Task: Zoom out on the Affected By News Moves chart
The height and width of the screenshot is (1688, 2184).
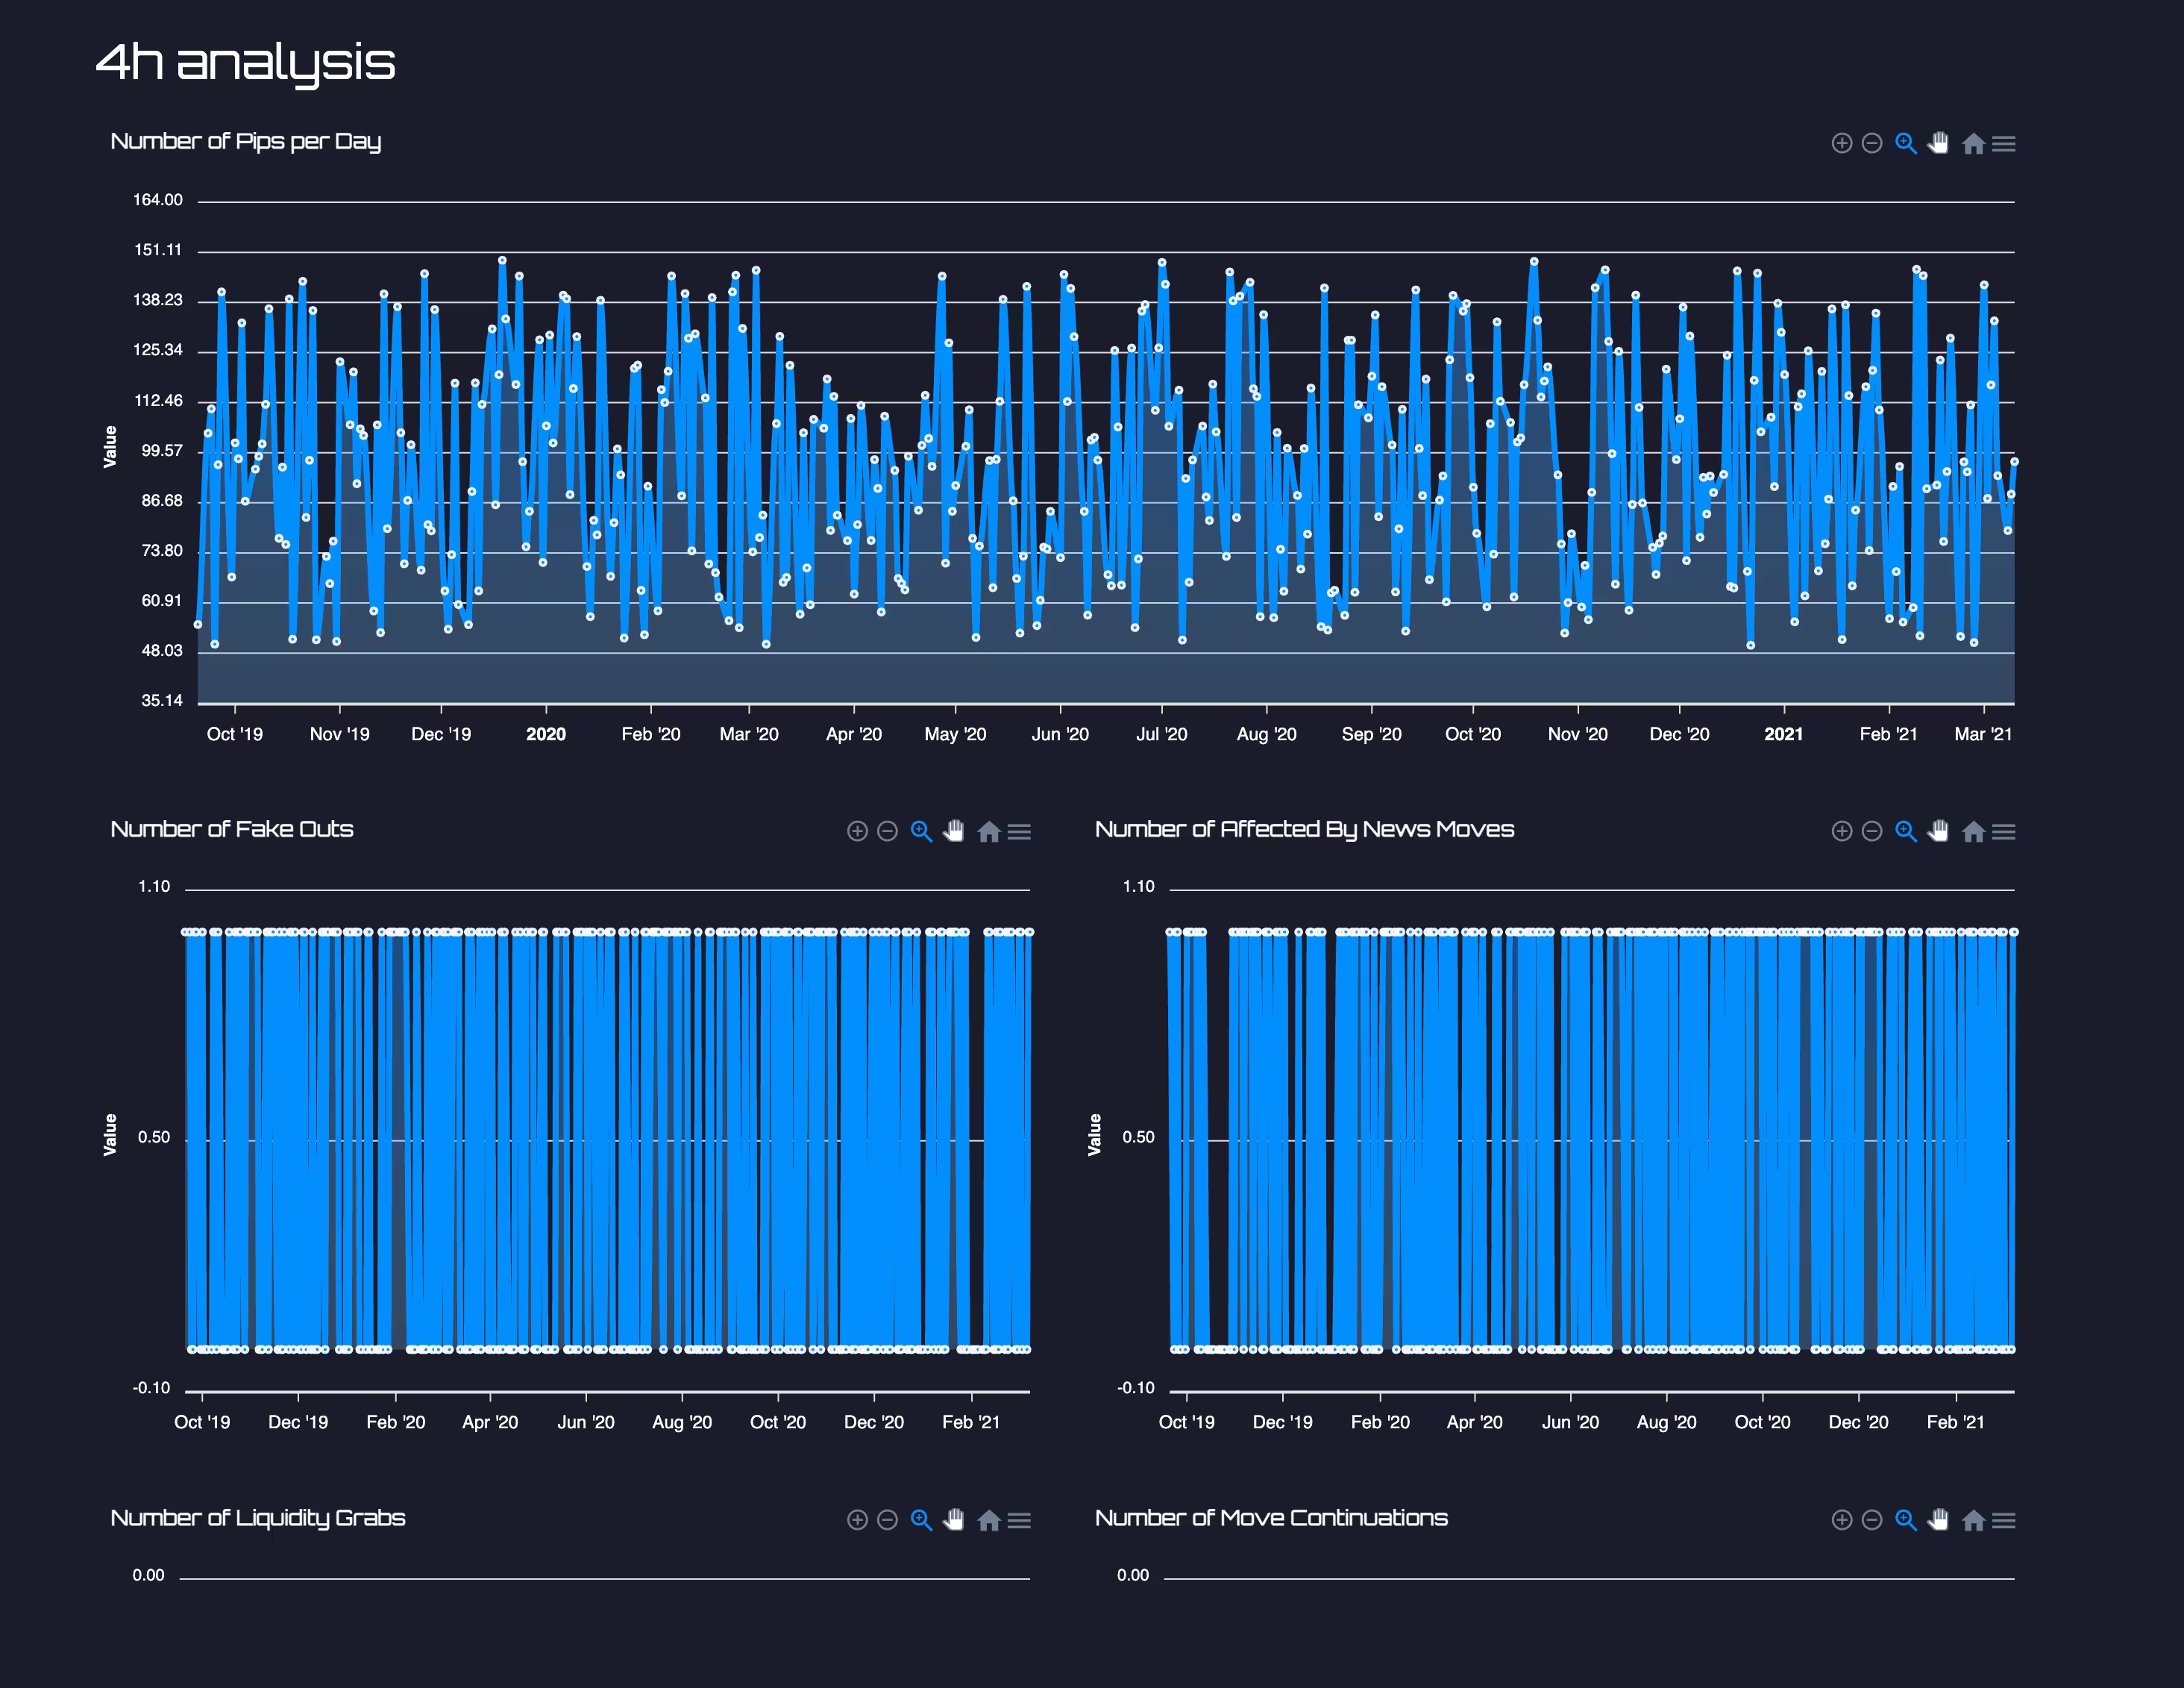Action: click(x=1872, y=831)
